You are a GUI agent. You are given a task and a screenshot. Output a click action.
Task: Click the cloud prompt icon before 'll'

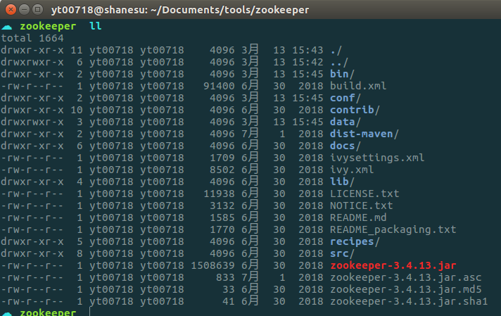(x=7, y=27)
